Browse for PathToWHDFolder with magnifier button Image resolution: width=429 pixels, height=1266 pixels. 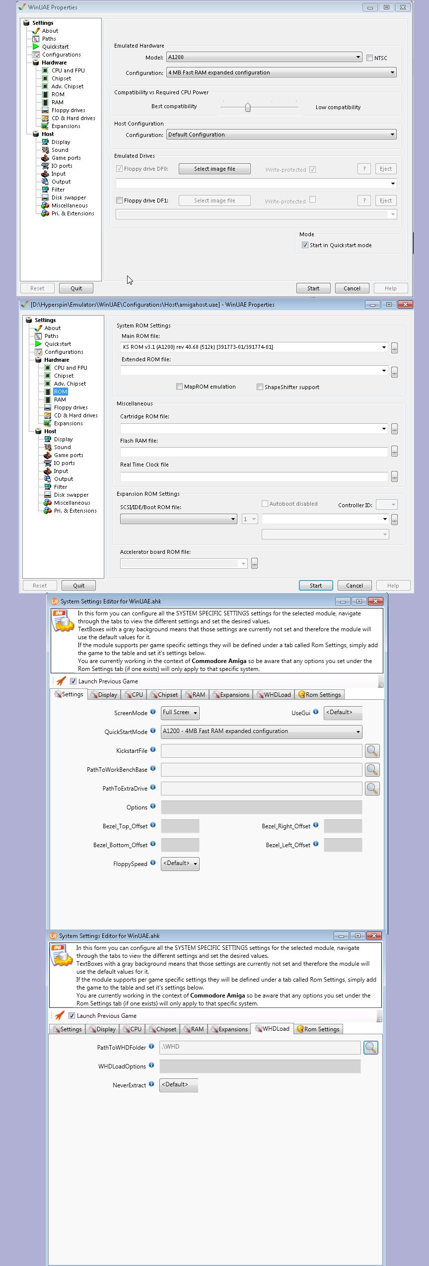point(371,1048)
